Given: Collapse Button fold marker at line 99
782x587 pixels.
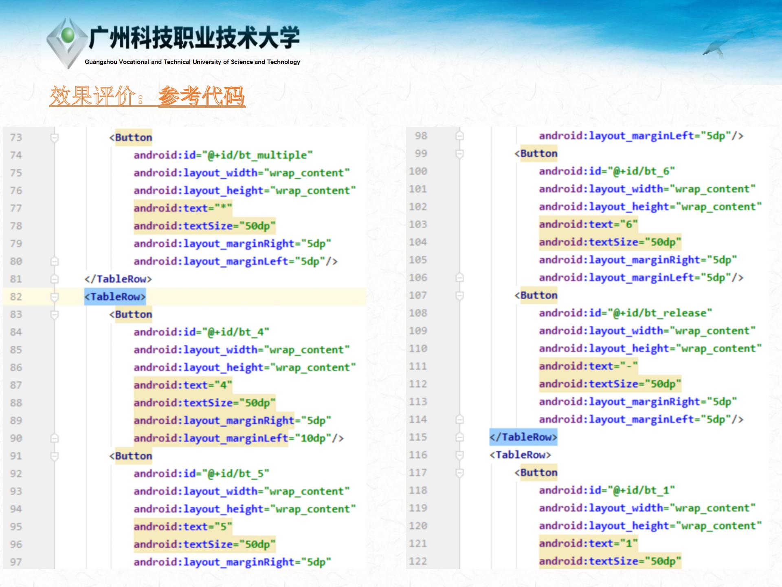Looking at the screenshot, I should click(459, 154).
